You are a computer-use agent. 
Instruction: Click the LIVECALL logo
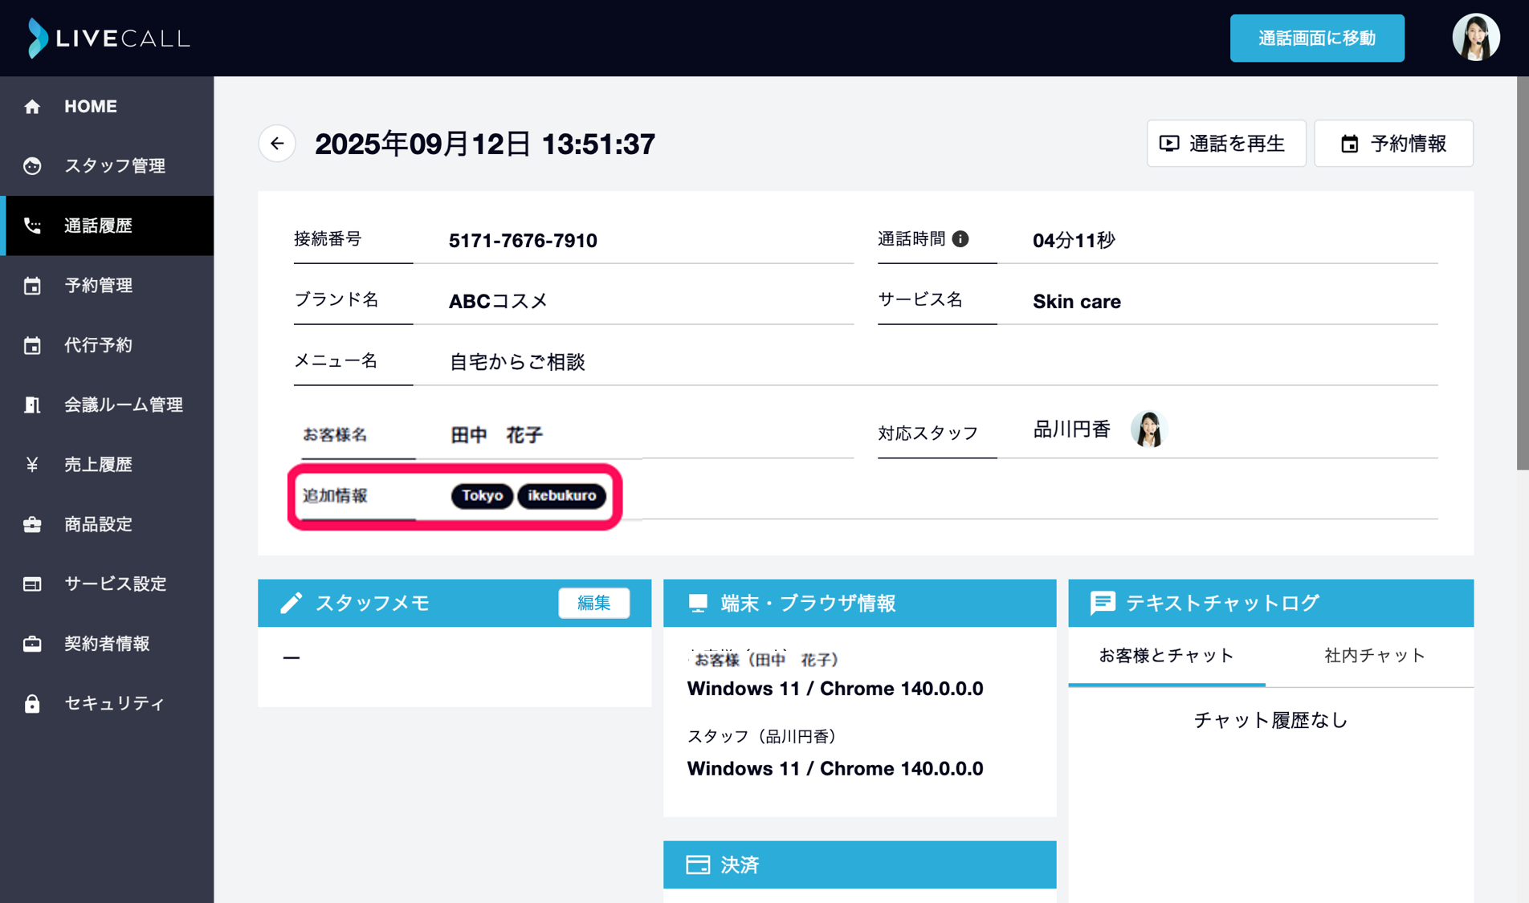click(108, 38)
